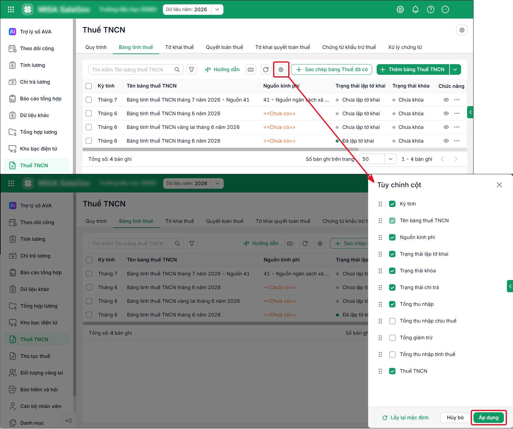Image resolution: width=513 pixels, height=429 pixels.
Task: Open the chat bubble icon in the header
Action: pyautogui.click(x=445, y=9)
